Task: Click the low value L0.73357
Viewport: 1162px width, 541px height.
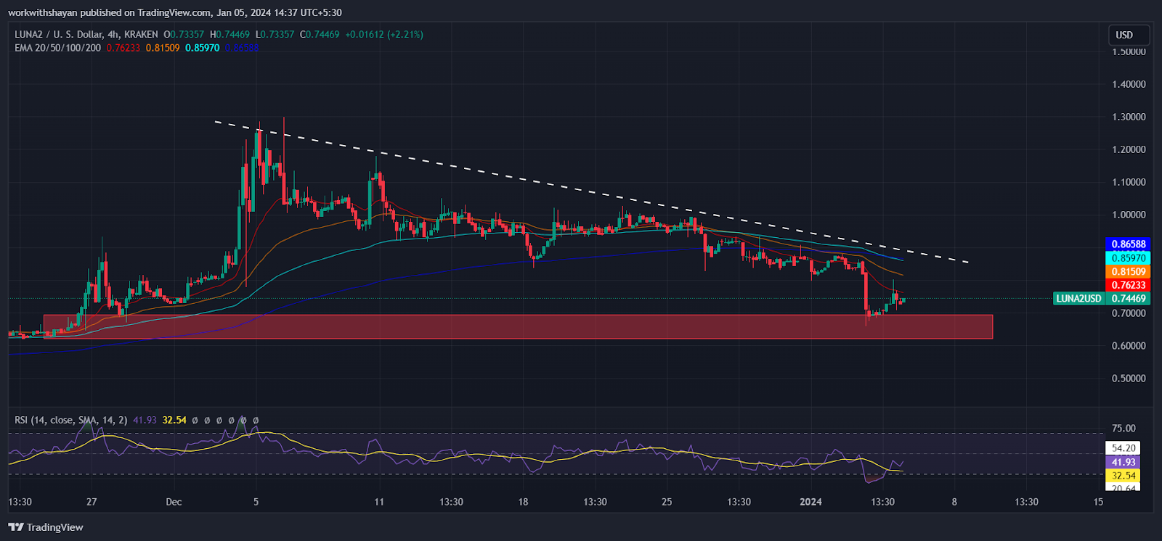Action: point(275,34)
